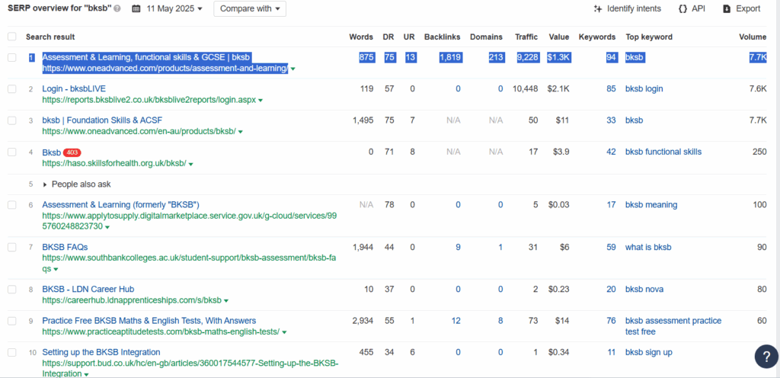The height and width of the screenshot is (378, 780).
Task: Open the Login - bksbLIVE result title
Action: [x=74, y=89]
